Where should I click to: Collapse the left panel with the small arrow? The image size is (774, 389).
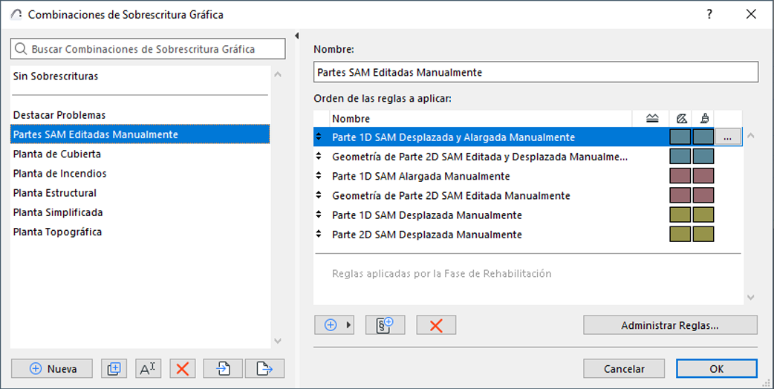coord(297,36)
